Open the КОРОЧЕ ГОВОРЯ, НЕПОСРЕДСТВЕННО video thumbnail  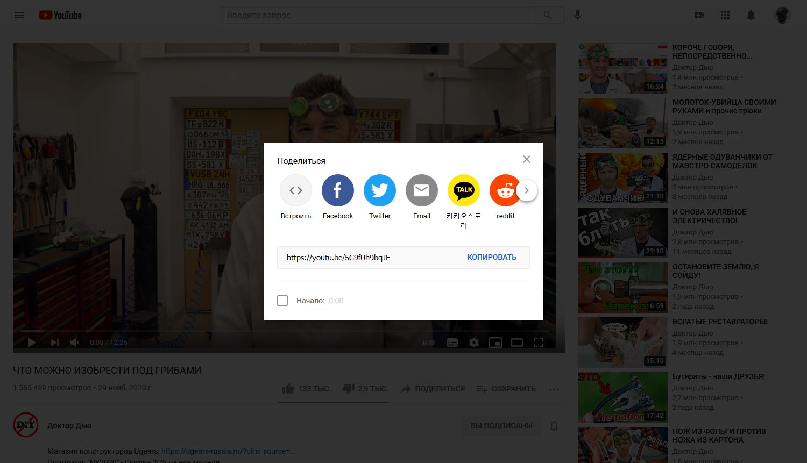[623, 68]
